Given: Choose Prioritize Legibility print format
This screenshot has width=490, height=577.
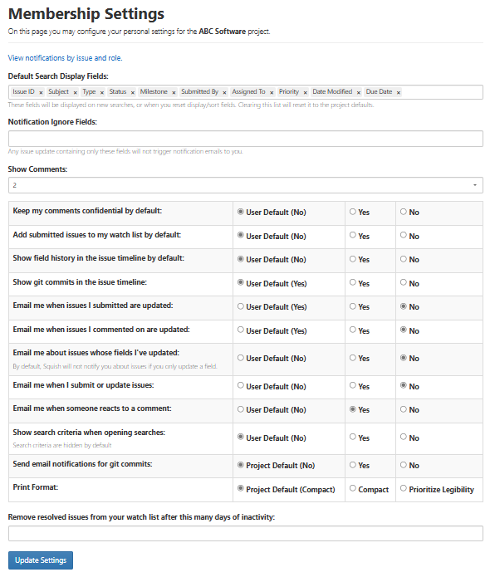Looking at the screenshot, I should click(x=404, y=488).
